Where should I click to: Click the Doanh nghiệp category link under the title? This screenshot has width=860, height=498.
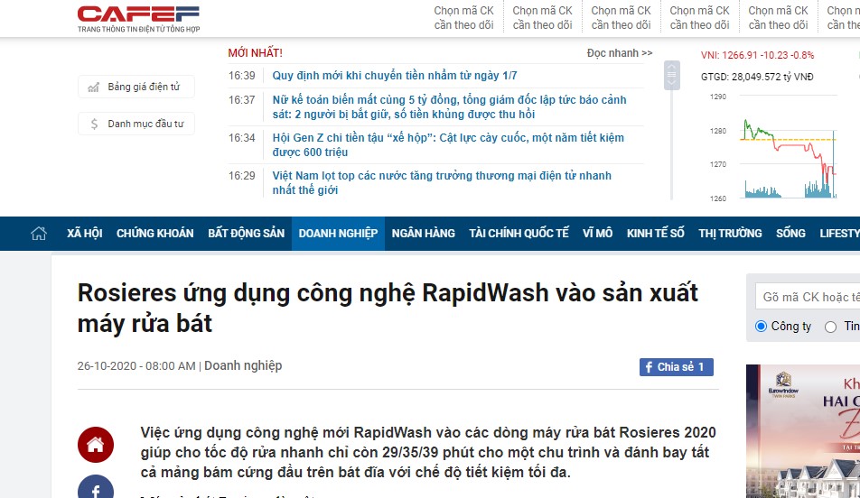(243, 365)
